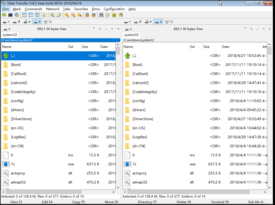275x205 pixels.
Task: Open the terminal window toolbar icon
Action: click(x=10, y=15)
